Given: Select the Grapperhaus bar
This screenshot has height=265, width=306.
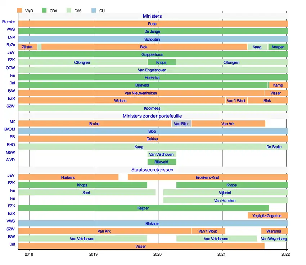Looking at the screenshot, I should [x=152, y=55].
